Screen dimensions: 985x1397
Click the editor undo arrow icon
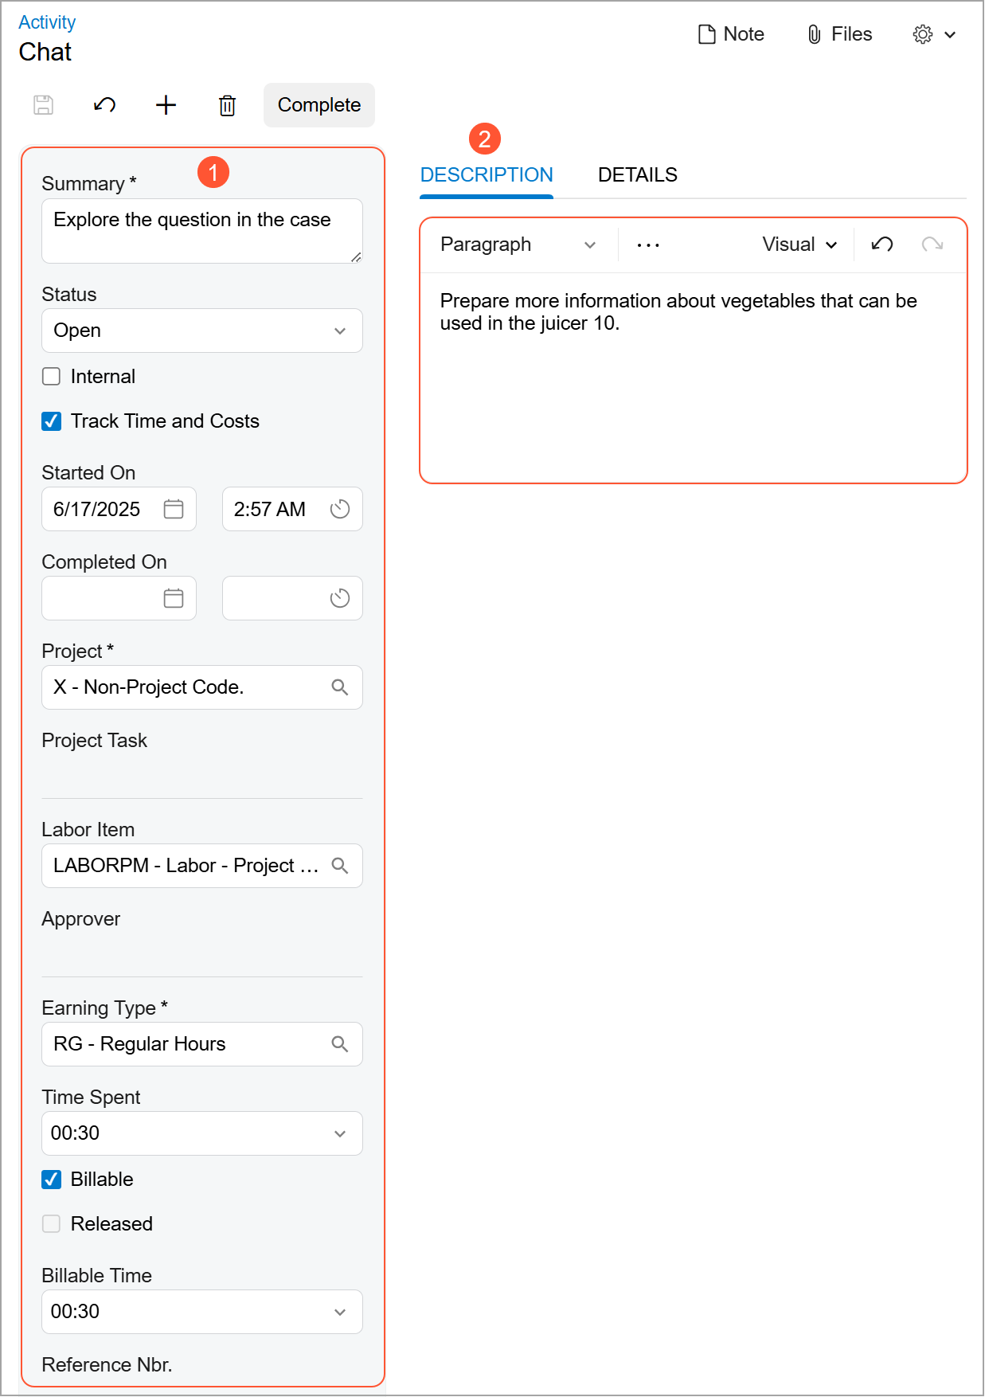(882, 245)
